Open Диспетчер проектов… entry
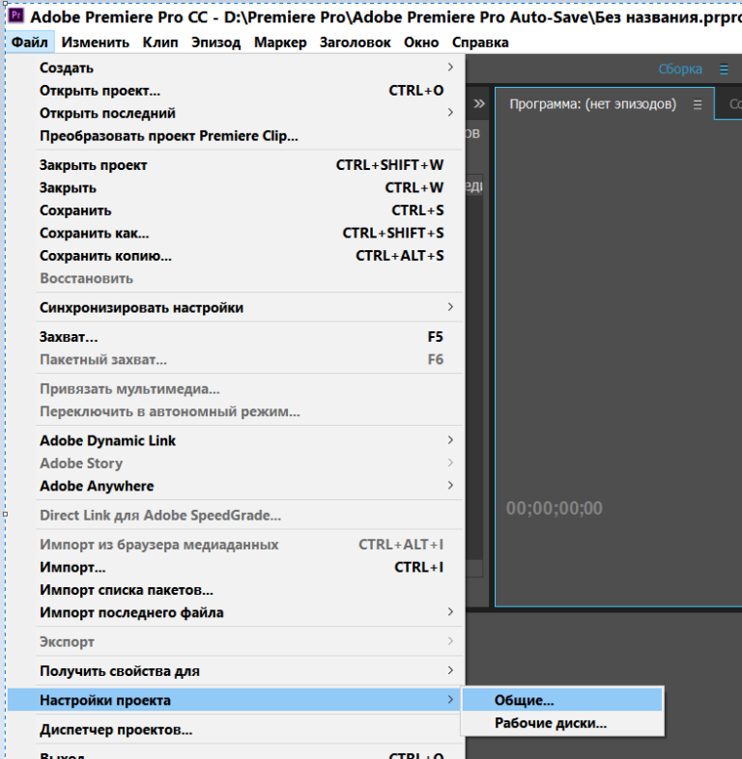This screenshot has width=742, height=759. [235, 729]
